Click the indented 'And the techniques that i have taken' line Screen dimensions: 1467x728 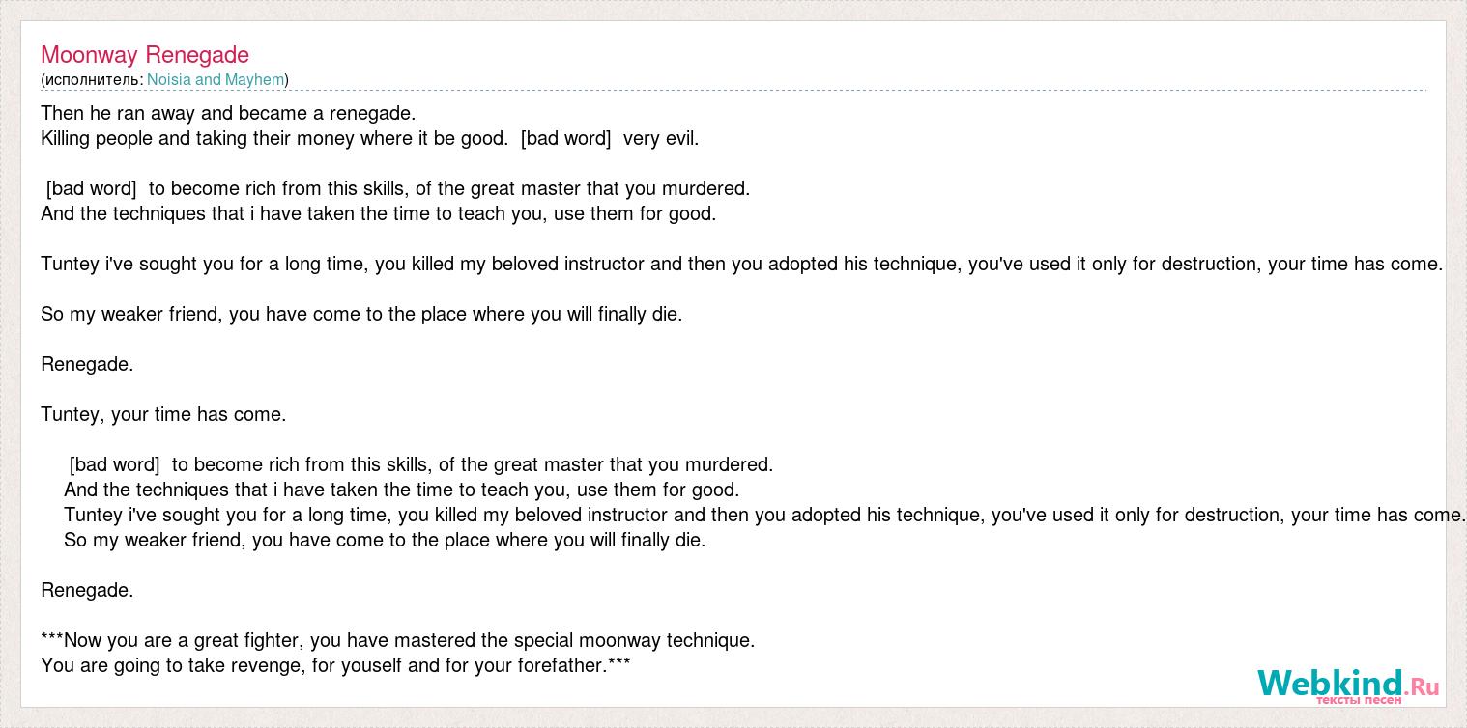402,490
